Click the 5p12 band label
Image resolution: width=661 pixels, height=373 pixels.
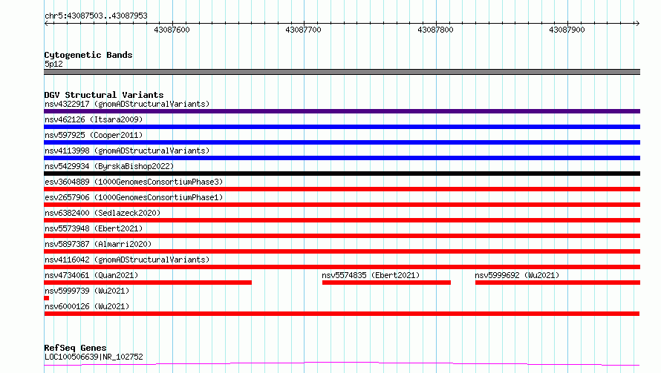53,64
